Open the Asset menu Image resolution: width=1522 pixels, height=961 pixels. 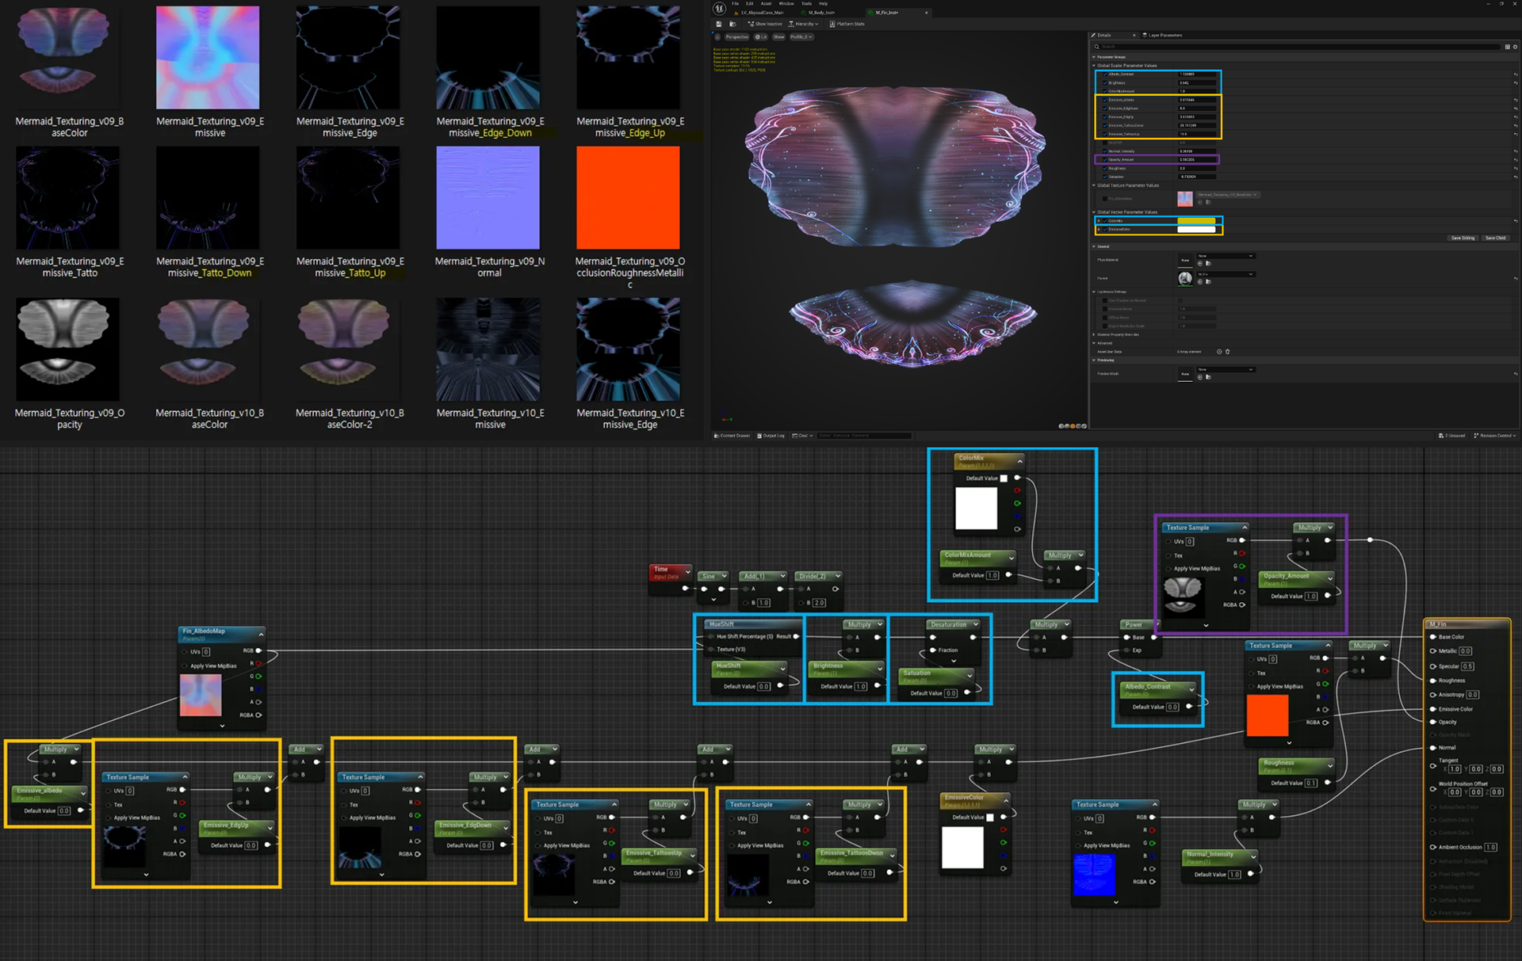point(766,4)
